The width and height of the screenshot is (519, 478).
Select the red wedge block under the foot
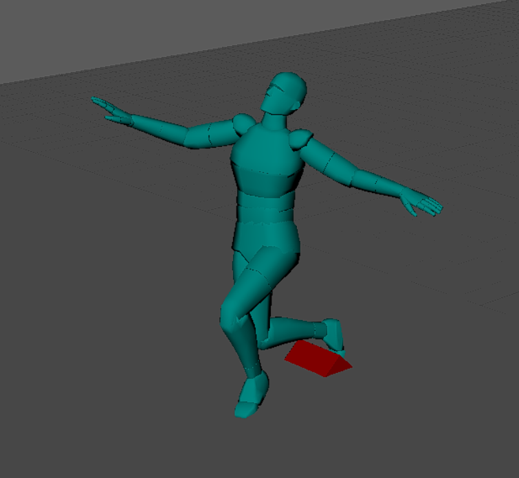[318, 360]
